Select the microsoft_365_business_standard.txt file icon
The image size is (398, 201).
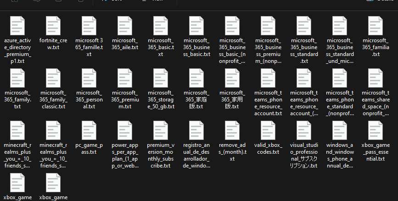pyautogui.click(x=304, y=26)
